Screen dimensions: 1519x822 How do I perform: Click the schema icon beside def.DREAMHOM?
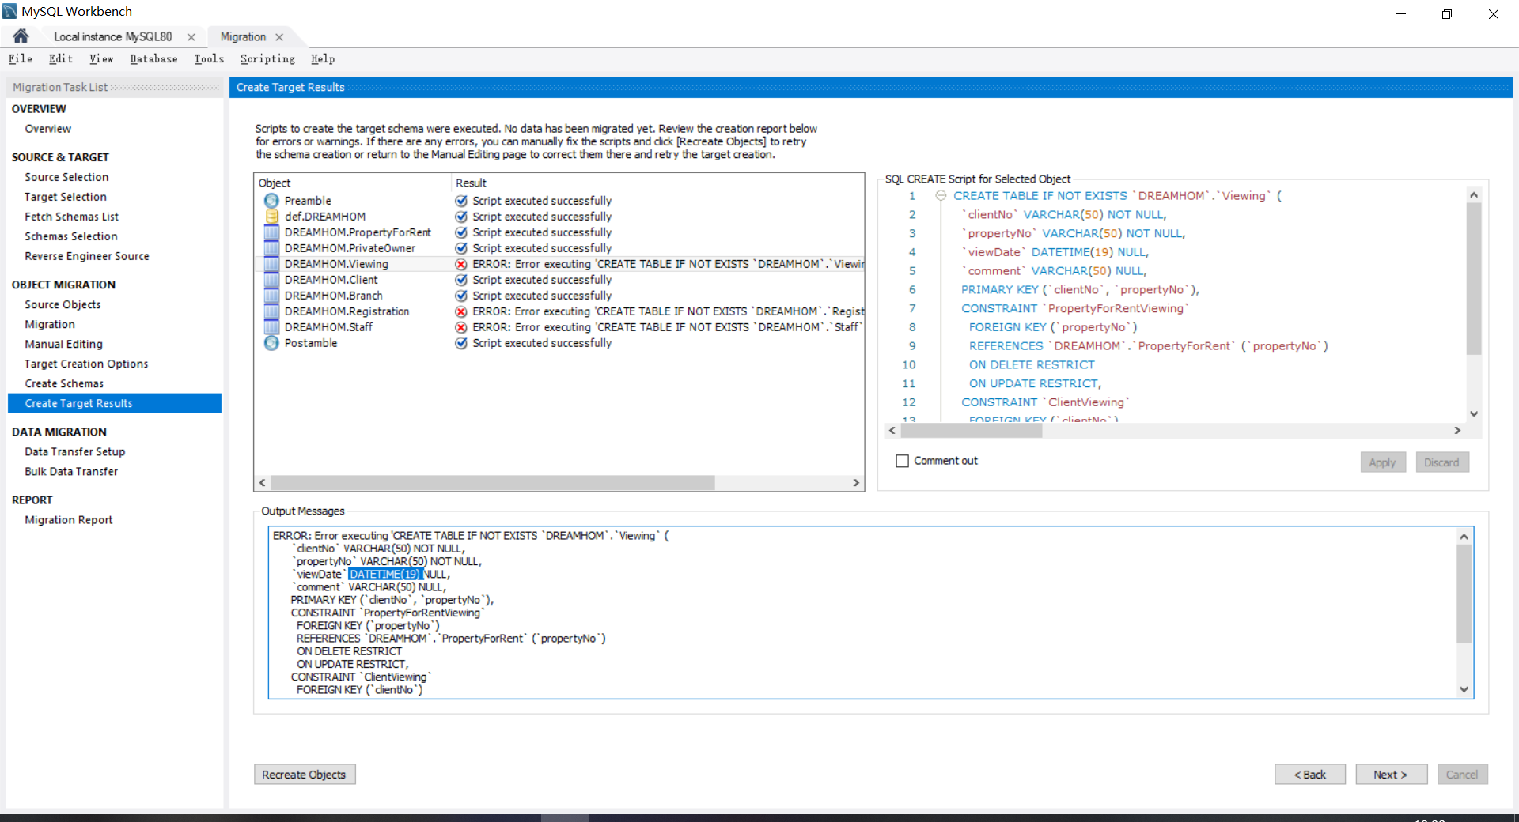271,216
